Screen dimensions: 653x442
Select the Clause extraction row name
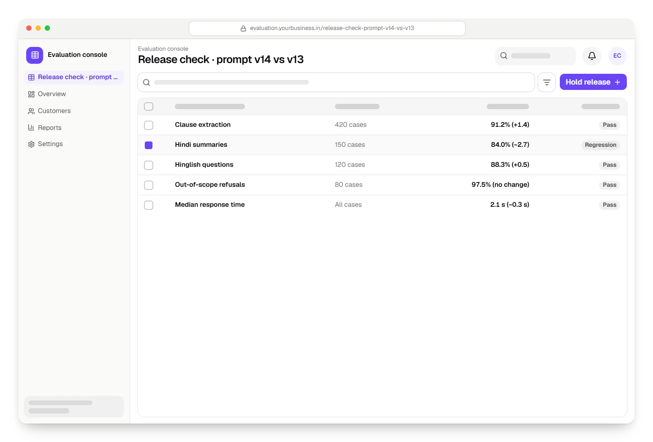[203, 125]
